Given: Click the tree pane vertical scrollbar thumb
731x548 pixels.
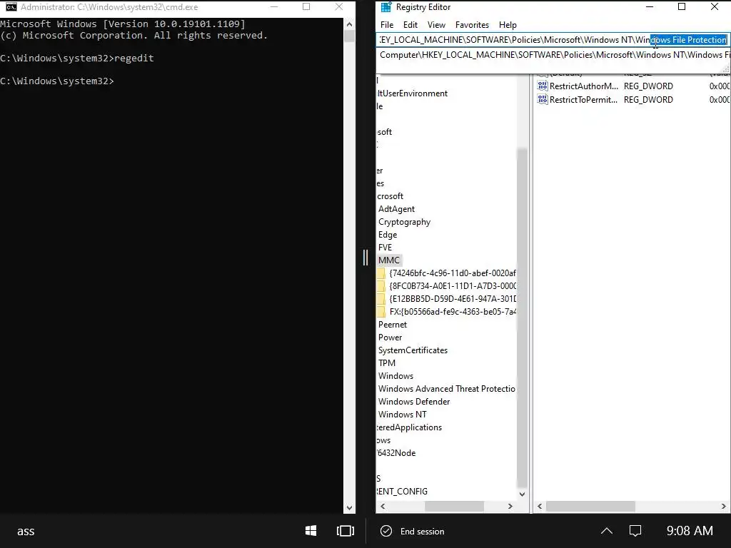Looking at the screenshot, I should coord(522,318).
